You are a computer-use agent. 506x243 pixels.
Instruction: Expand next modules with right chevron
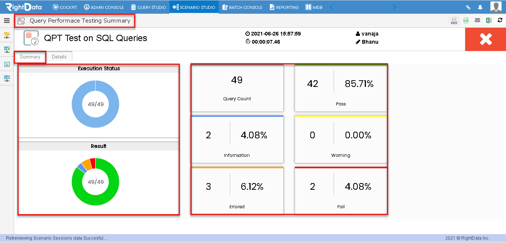tap(394, 7)
